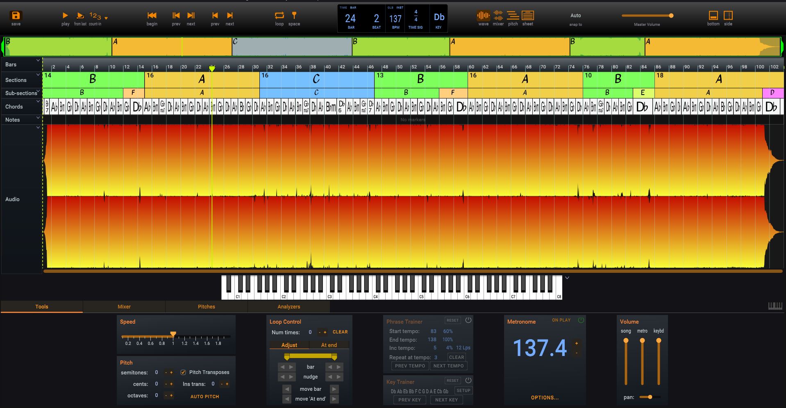Enable Phrase Trainer power toggle
786x408 pixels.
[x=468, y=320]
